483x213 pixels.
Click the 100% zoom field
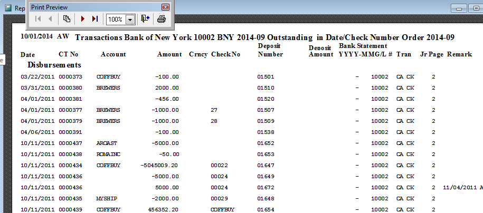[117, 20]
